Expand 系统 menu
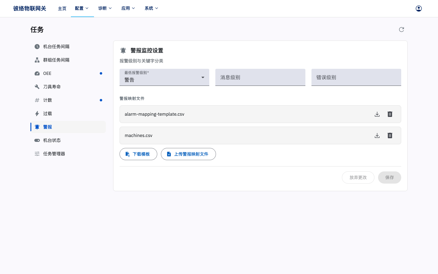 pos(151,9)
